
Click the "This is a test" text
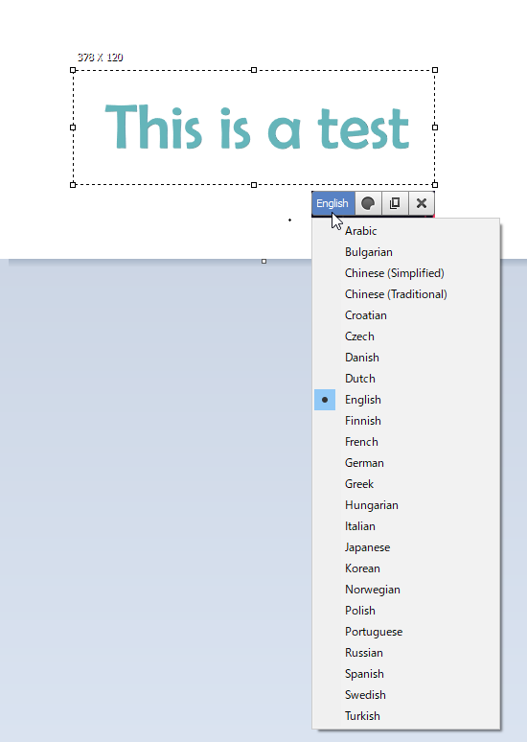(257, 128)
